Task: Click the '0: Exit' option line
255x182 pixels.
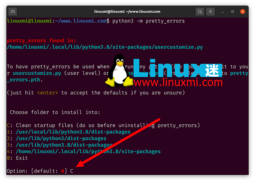Action: pyautogui.click(x=17, y=158)
